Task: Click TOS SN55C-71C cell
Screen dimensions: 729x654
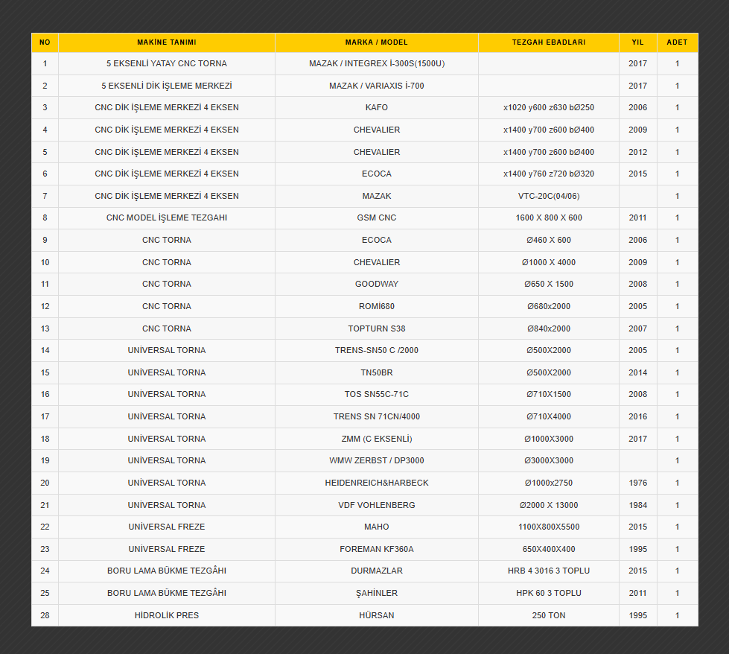Action: click(377, 395)
